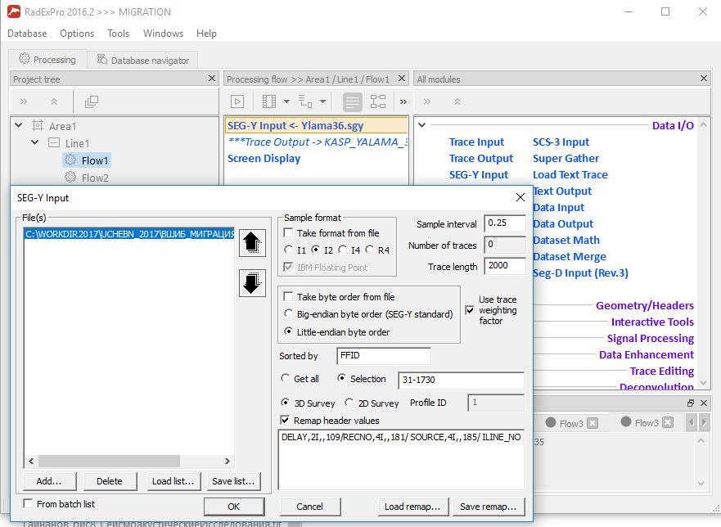Click the RadExPro application logo
721x527 pixels.
coord(14,11)
